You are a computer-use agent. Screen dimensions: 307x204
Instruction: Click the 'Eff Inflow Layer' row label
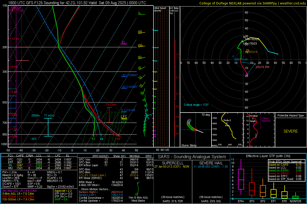[x=88, y=165]
